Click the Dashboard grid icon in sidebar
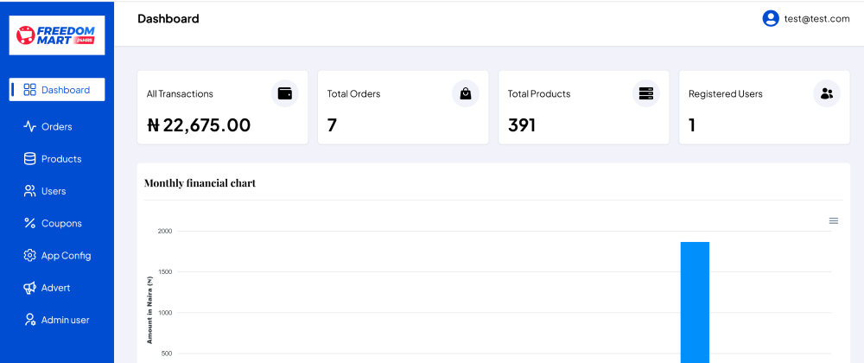The width and height of the screenshot is (864, 363). tap(29, 90)
